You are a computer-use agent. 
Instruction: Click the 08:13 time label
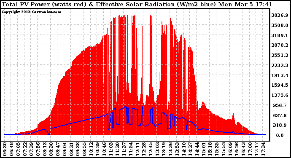[45, 149]
